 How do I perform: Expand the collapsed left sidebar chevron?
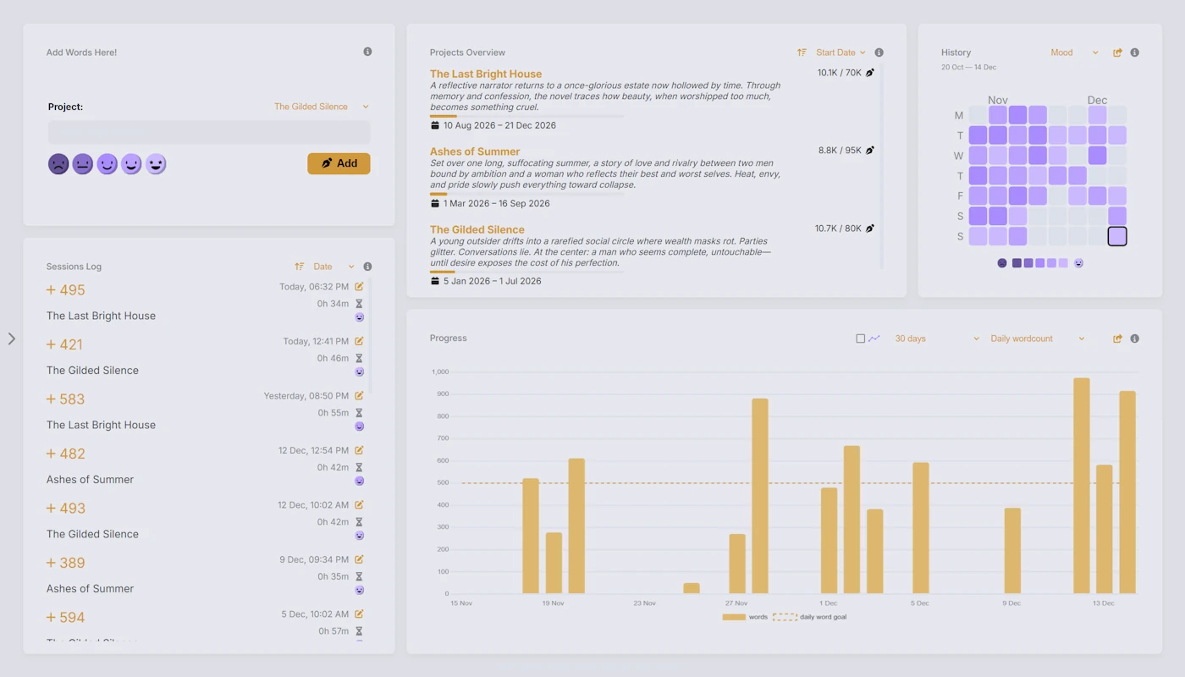[12, 338]
